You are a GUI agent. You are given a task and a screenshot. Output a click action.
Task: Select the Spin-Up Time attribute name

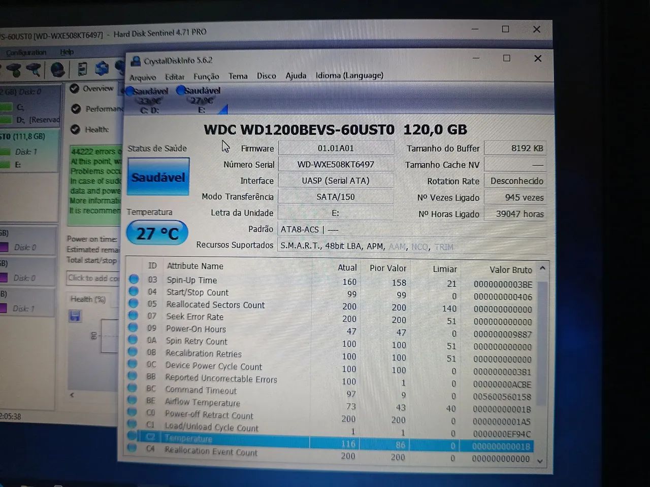[191, 280]
